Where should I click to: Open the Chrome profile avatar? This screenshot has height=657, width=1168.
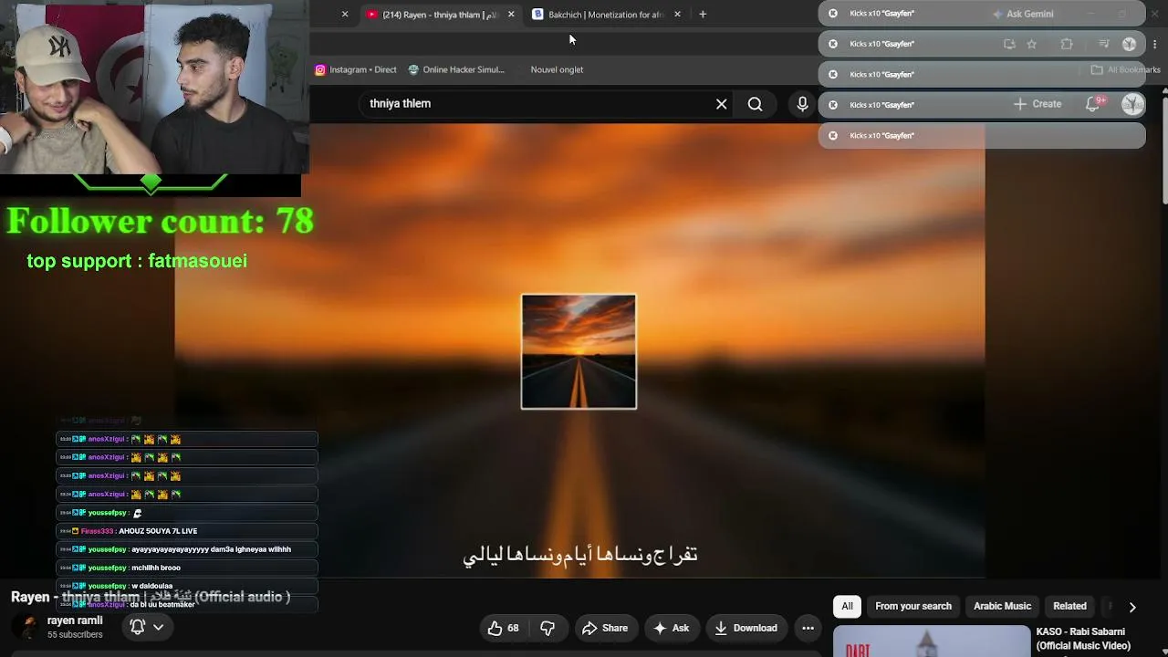1129,44
